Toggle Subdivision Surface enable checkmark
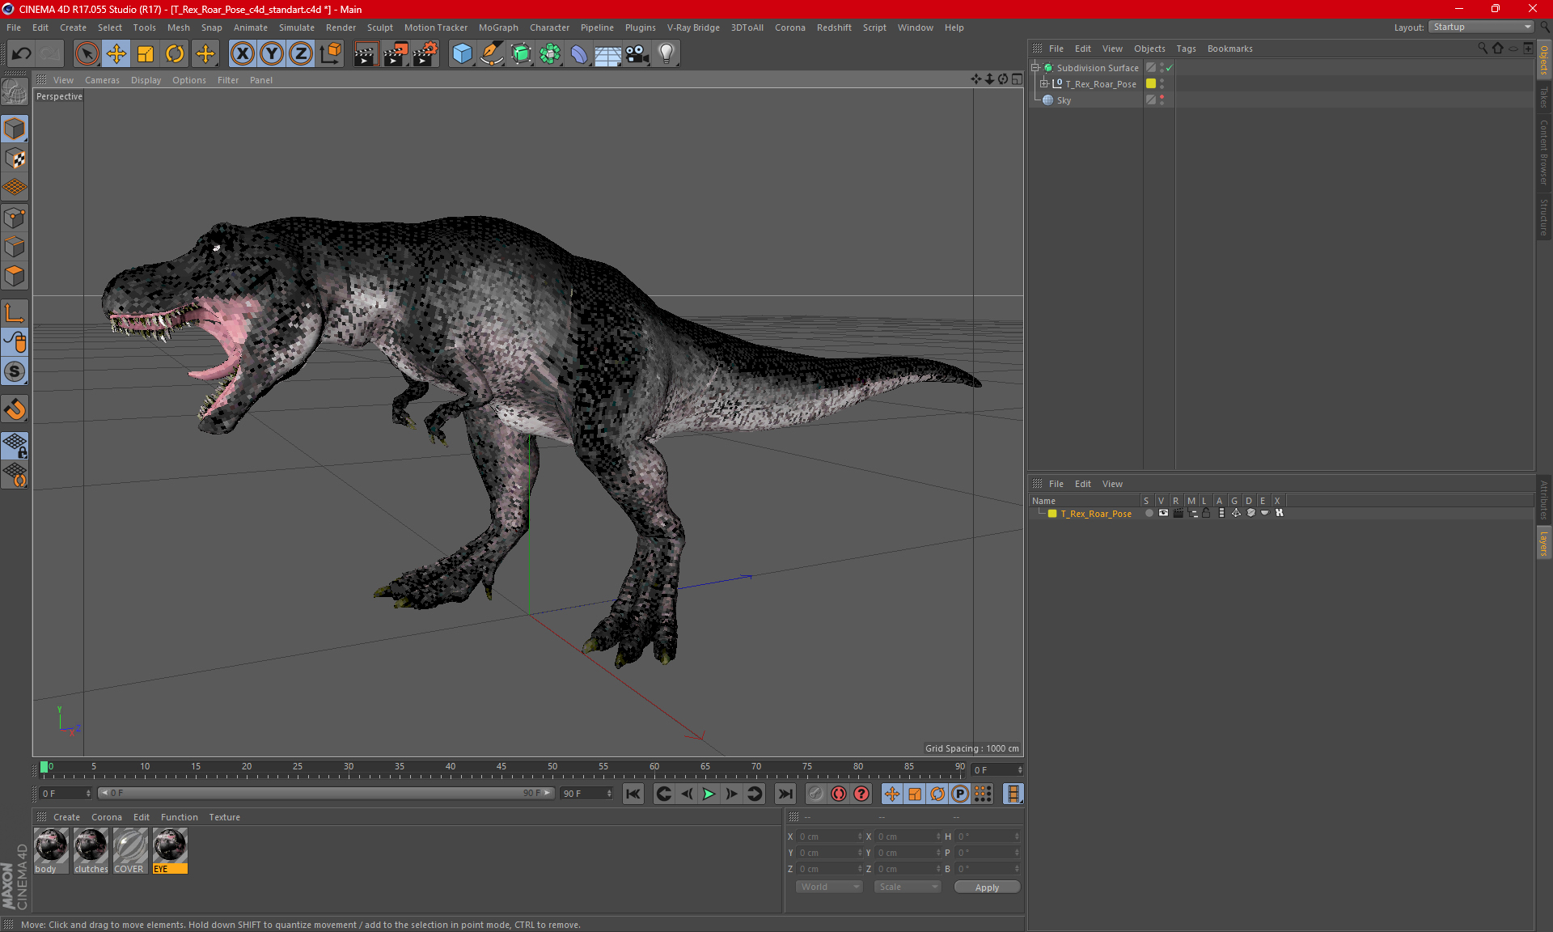This screenshot has height=932, width=1553. pos(1170,68)
